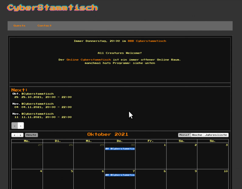242x189 pixels.
Task: Go to next month in calendar
Action: pos(20,135)
